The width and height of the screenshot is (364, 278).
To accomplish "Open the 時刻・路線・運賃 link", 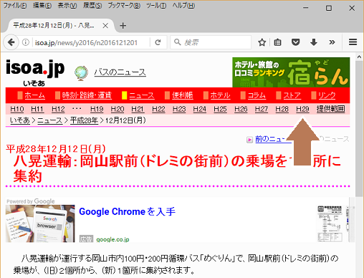I will (87, 95).
